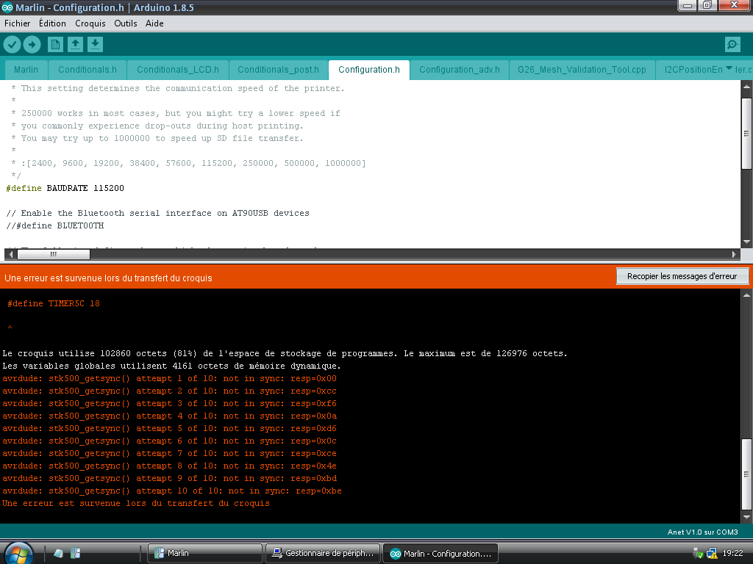Click the editor scrollbar up arrow
Image resolution: width=753 pixels, height=564 pixels.
746,87
